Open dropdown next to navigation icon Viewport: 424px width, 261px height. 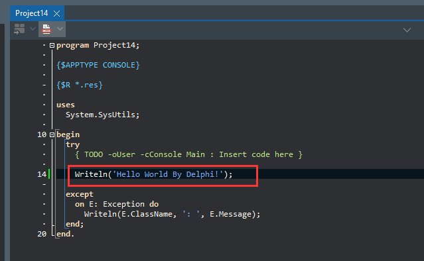click(33, 28)
